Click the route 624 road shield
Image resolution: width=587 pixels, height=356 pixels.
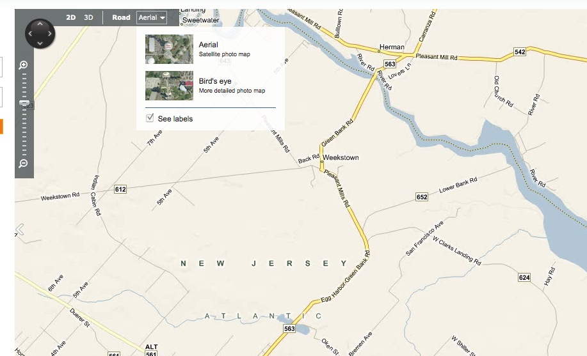point(525,277)
